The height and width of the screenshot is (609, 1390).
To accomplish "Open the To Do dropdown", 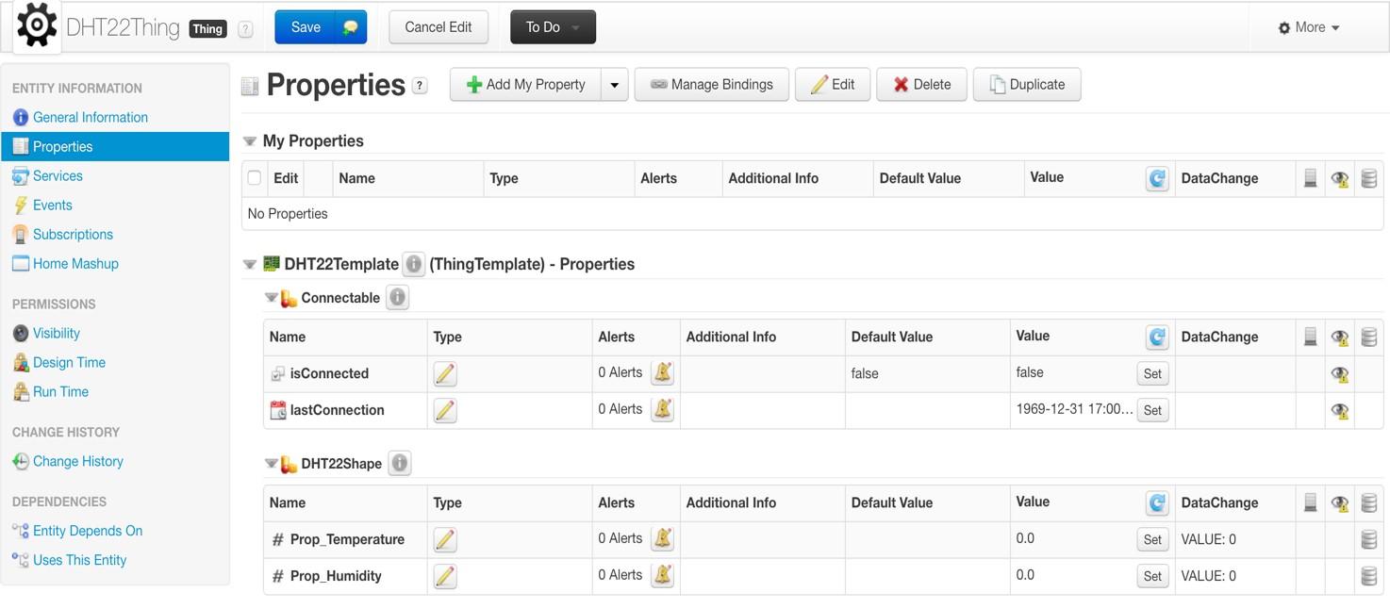I will pos(553,27).
